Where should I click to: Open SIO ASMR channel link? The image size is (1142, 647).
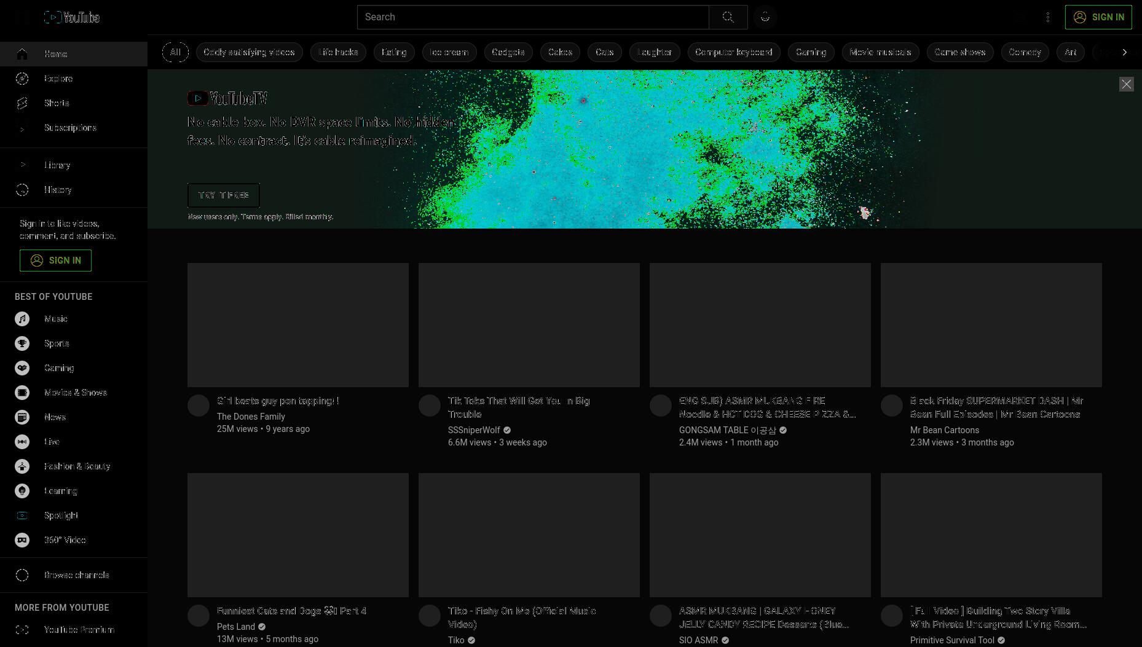698,640
